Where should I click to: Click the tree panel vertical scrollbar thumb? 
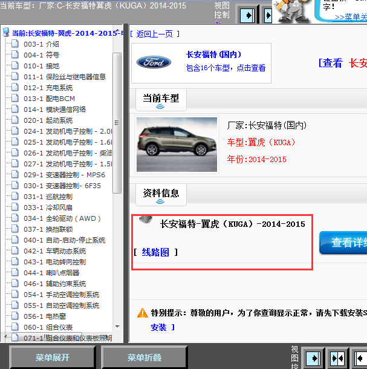click(x=117, y=123)
